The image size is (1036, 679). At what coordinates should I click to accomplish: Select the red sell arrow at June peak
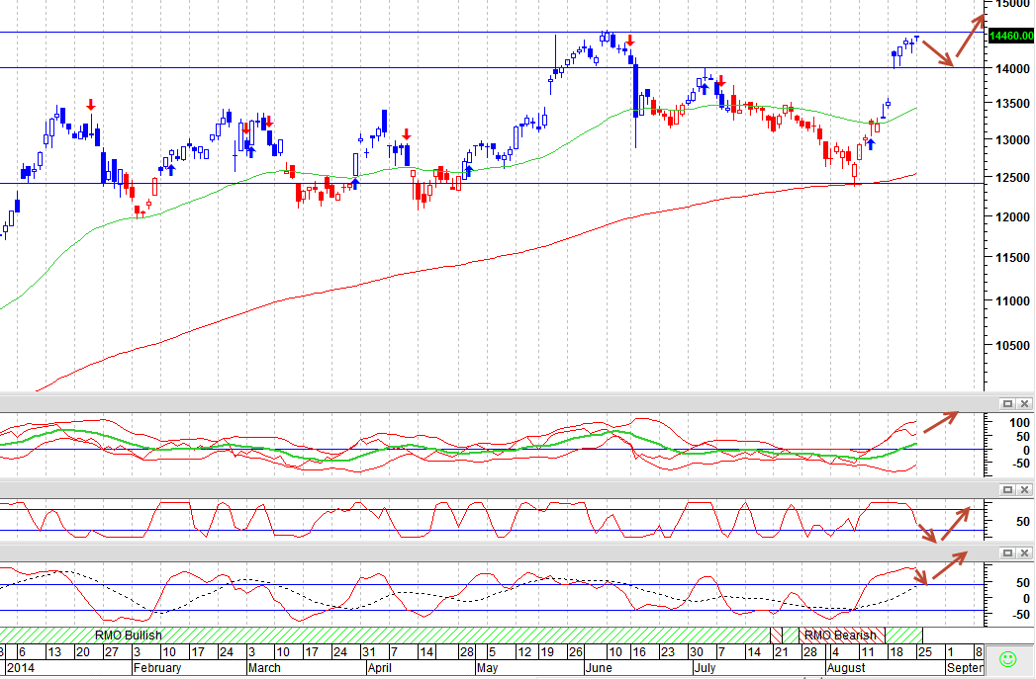click(630, 41)
